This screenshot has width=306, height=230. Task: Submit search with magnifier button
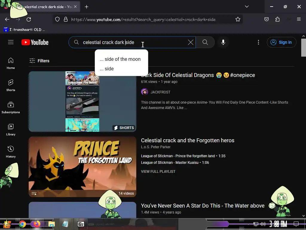[x=205, y=42]
